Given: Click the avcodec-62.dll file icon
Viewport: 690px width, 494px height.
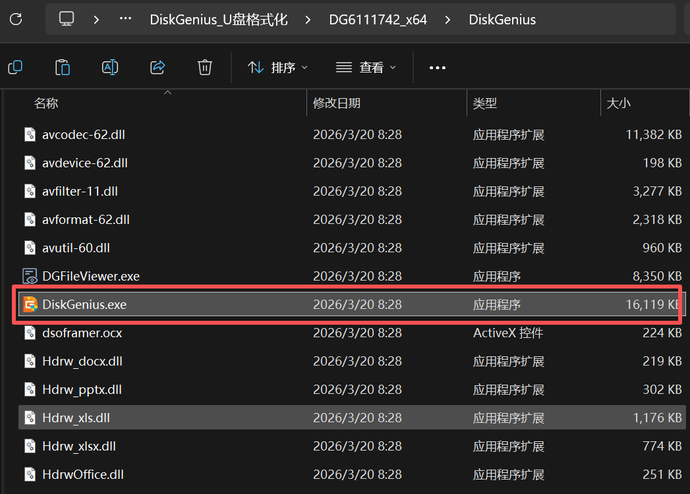Looking at the screenshot, I should (30, 134).
